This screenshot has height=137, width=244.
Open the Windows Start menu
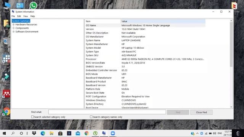coord(4,133)
